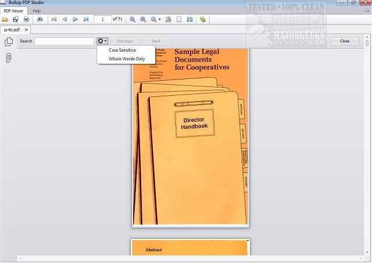Open the zoom level dropdown arrow
Screen dimensions: 372x263
tap(160, 19)
